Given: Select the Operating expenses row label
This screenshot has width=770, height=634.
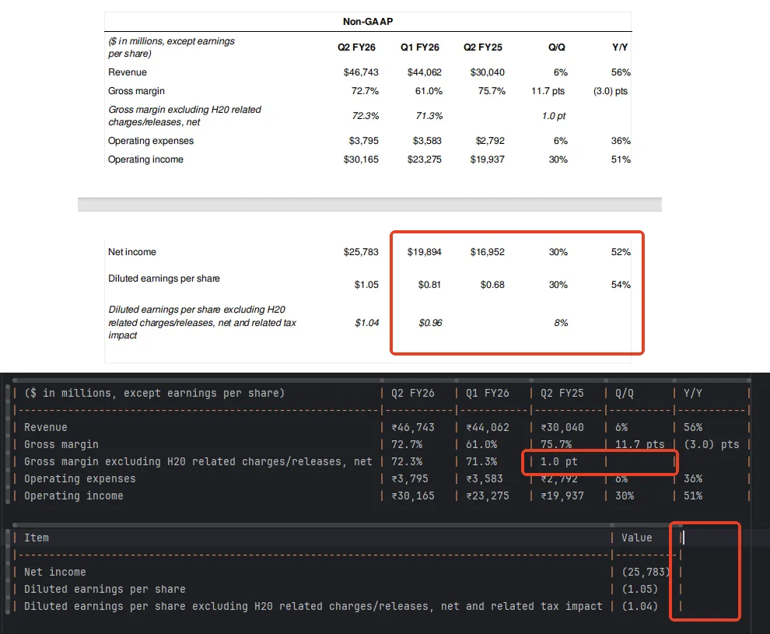Looking at the screenshot, I should [x=150, y=141].
